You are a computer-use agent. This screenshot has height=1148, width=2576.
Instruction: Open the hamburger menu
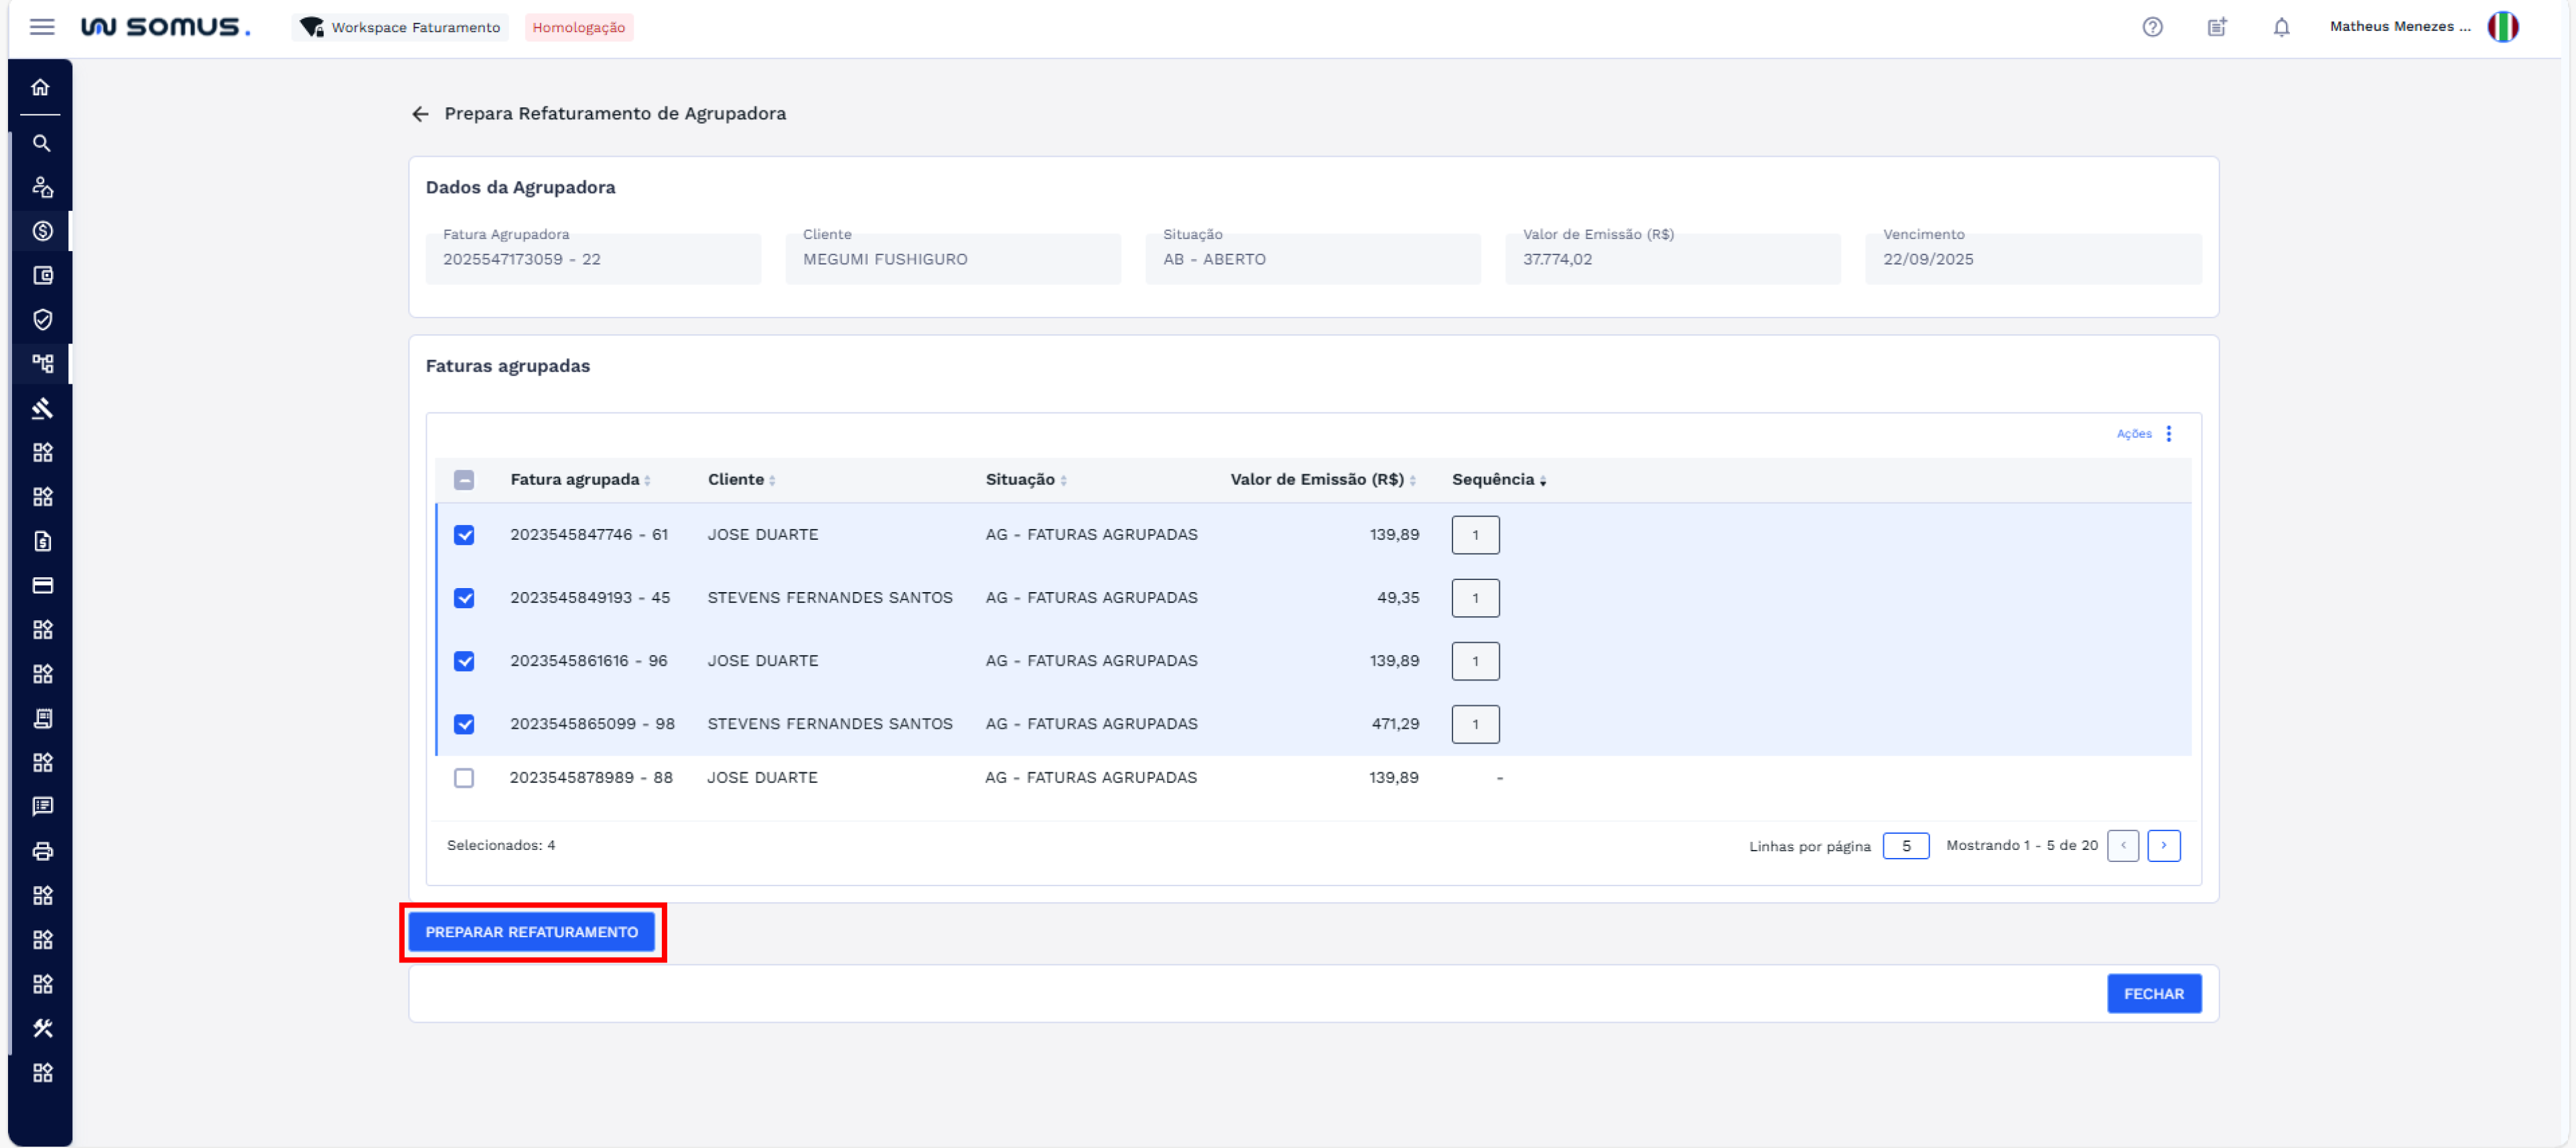point(42,27)
